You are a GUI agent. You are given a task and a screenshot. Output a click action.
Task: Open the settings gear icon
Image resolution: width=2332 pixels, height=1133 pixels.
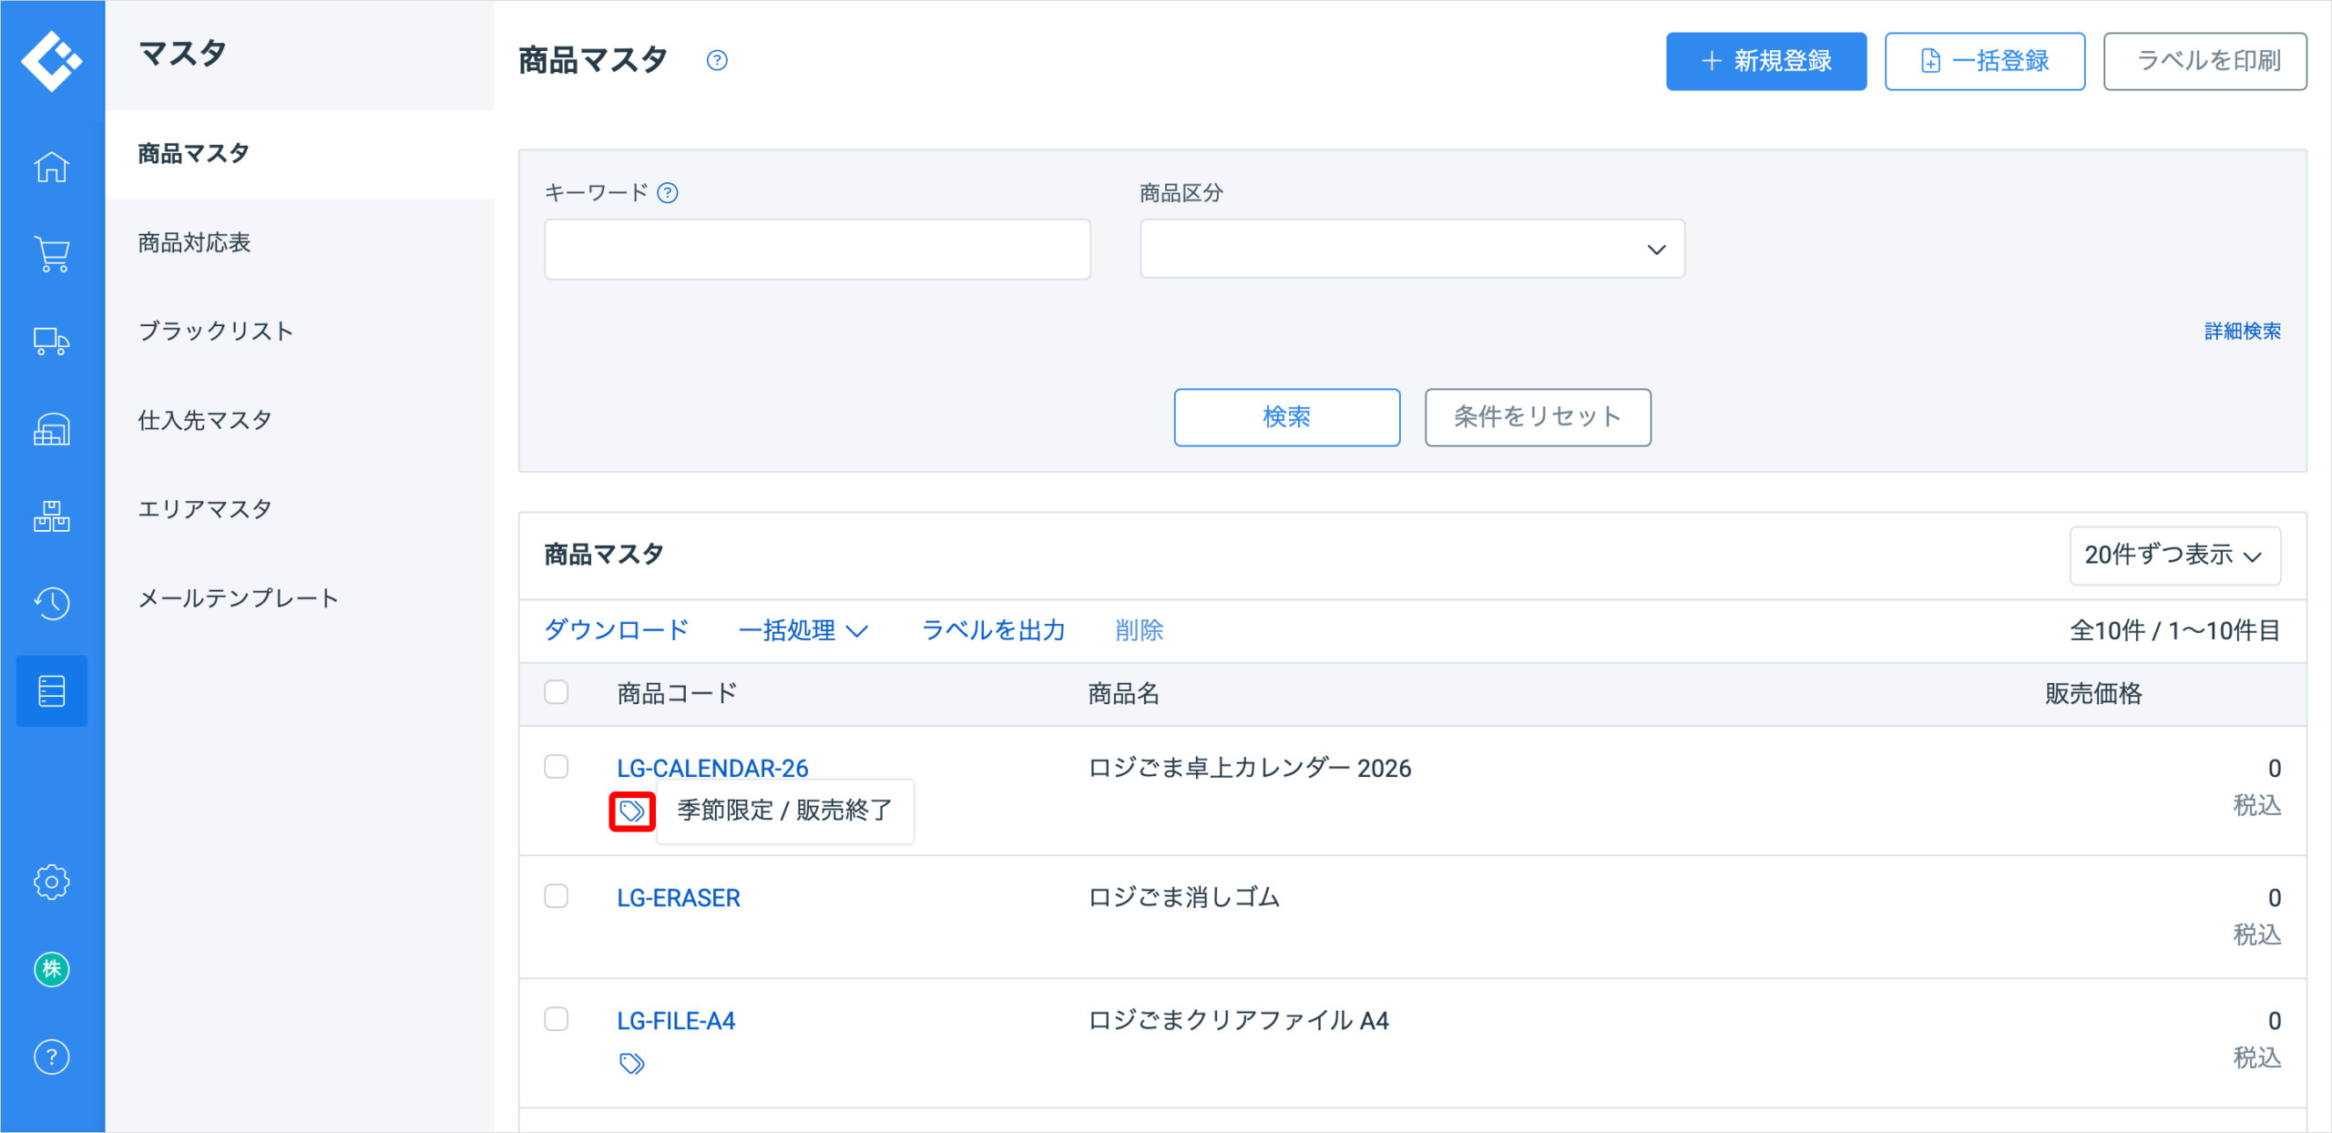[52, 882]
